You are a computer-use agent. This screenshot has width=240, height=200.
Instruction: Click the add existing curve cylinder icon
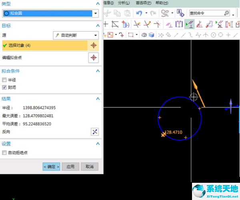pos(126,24)
